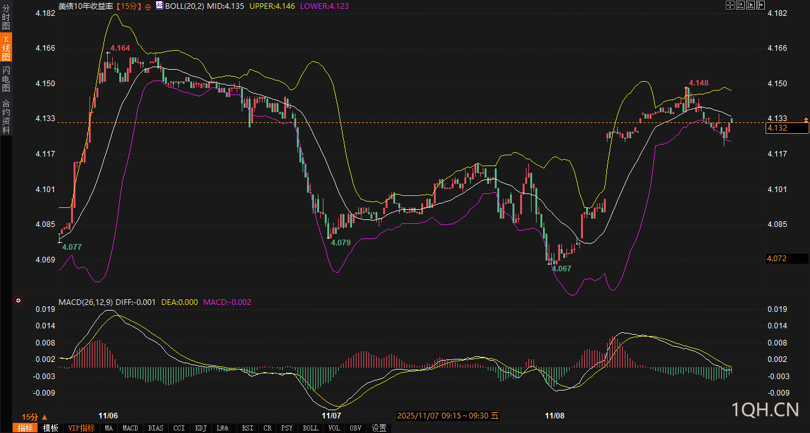Toggle the VIP指标 tab
Viewport: 810px width, 433px height.
[81, 428]
